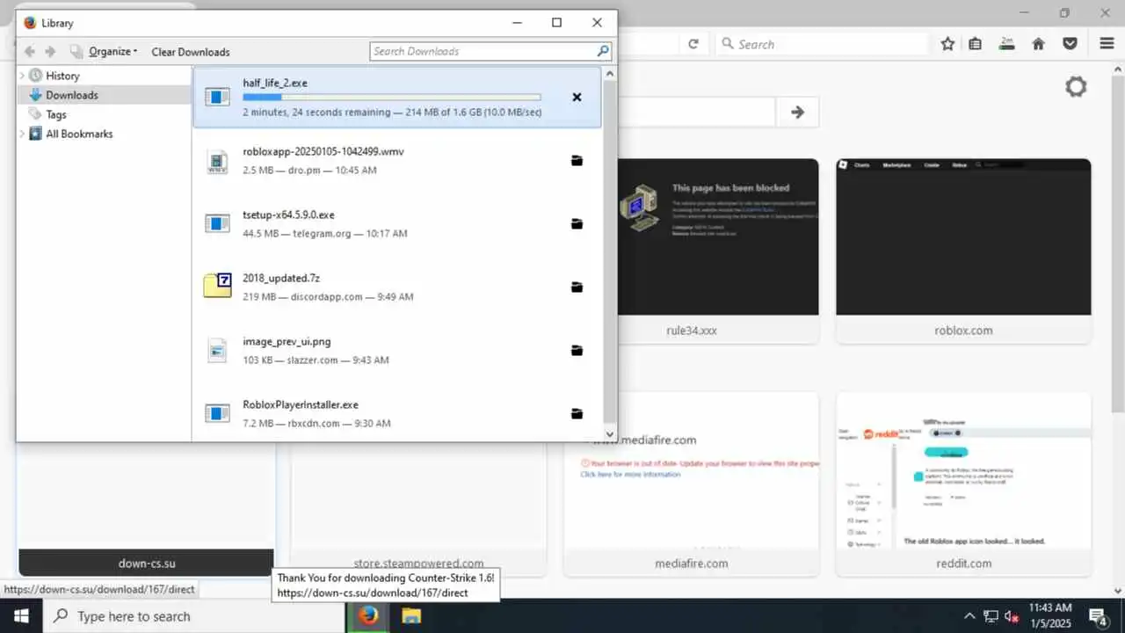This screenshot has height=633, width=1125.
Task: Open Firefox downloads indicator showing 2m
Action: click(1007, 44)
